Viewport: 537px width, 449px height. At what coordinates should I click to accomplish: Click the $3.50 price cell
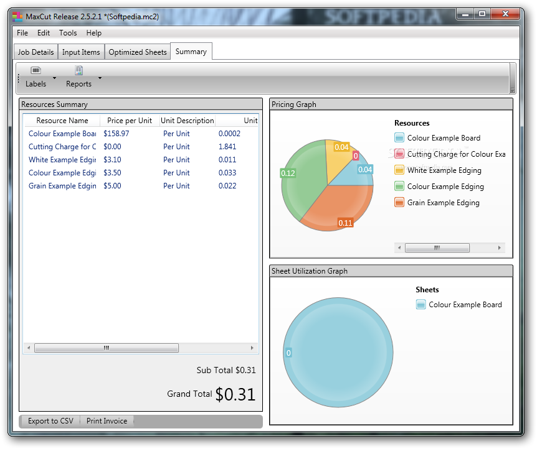click(112, 173)
